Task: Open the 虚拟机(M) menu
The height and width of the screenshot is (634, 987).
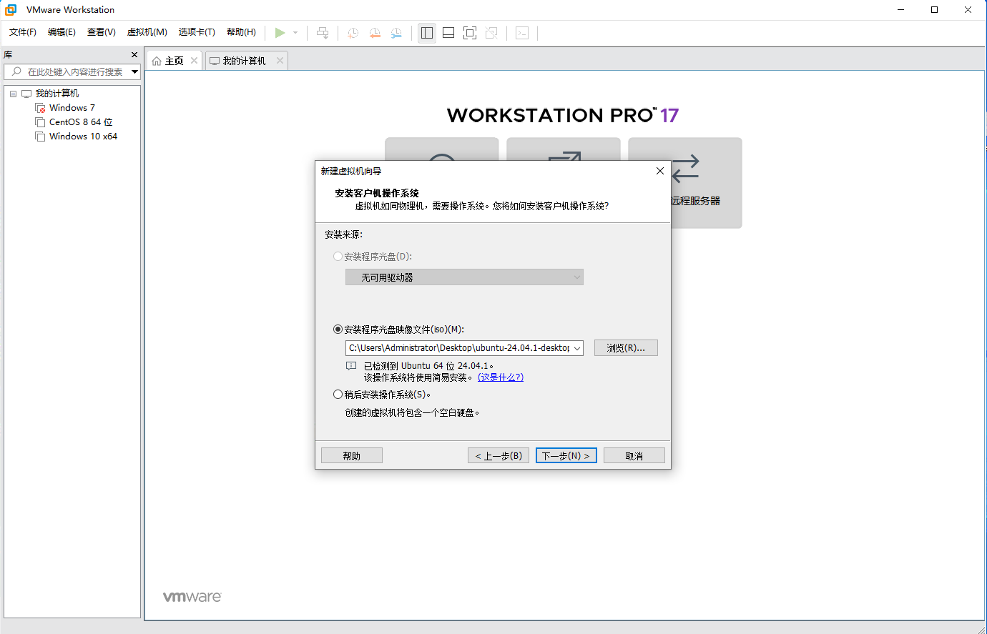Action: 147,32
